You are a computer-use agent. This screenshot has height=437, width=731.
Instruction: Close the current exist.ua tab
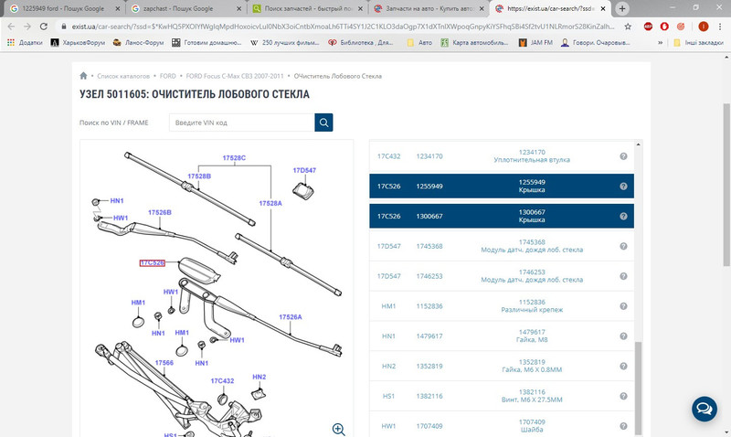[x=603, y=8]
